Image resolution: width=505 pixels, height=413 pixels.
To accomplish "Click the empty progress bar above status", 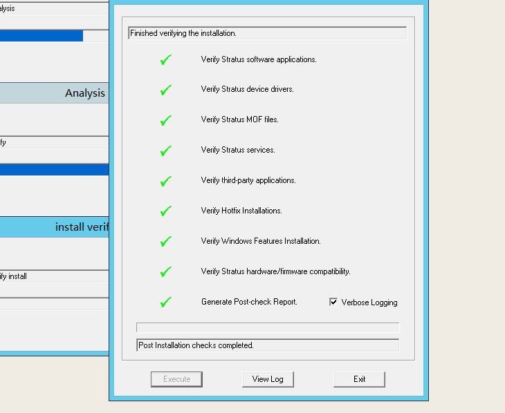I will [x=268, y=327].
